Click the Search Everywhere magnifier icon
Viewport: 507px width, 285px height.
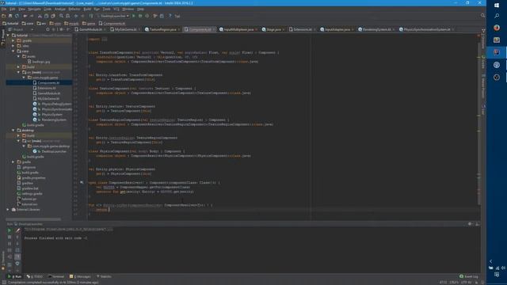(x=482, y=16)
